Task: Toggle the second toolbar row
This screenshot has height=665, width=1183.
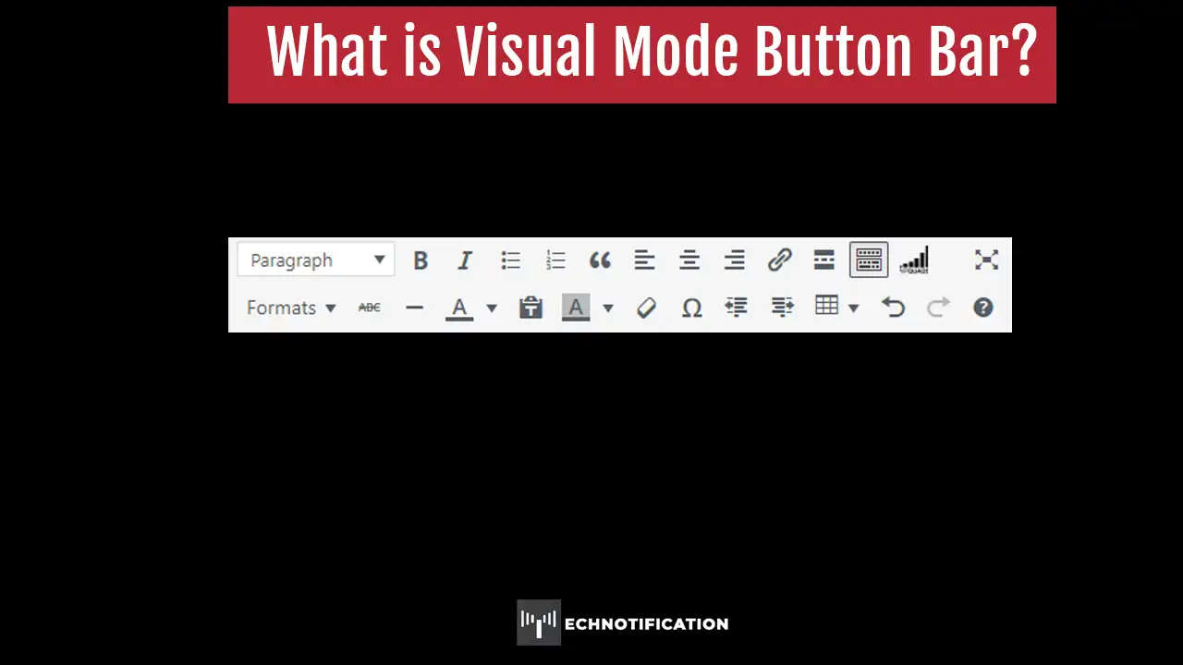Action: [868, 260]
